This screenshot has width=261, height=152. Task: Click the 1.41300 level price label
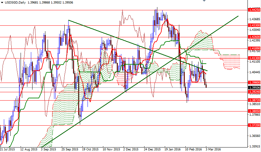point(254,58)
